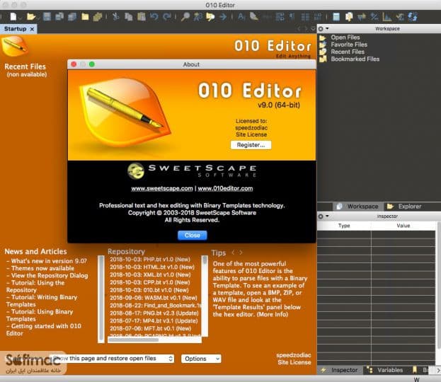441x382 pixels.
Task: Open the Options dropdown on Startup page
Action: [201, 359]
